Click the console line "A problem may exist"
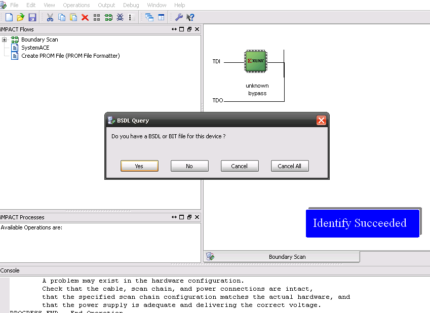This screenshot has width=430, height=313. [x=143, y=281]
